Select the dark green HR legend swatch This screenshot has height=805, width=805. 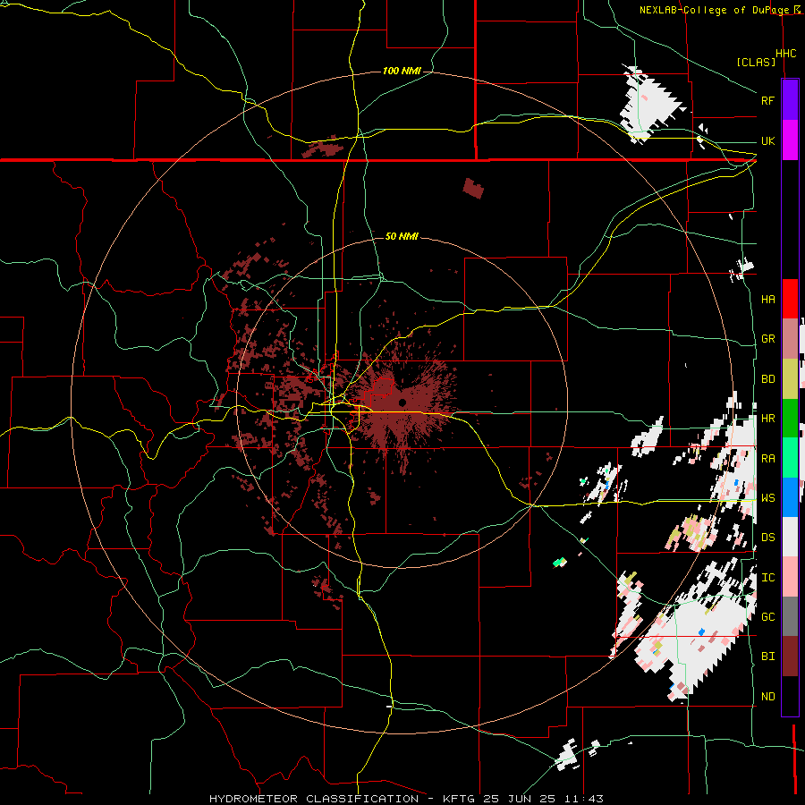coord(790,419)
